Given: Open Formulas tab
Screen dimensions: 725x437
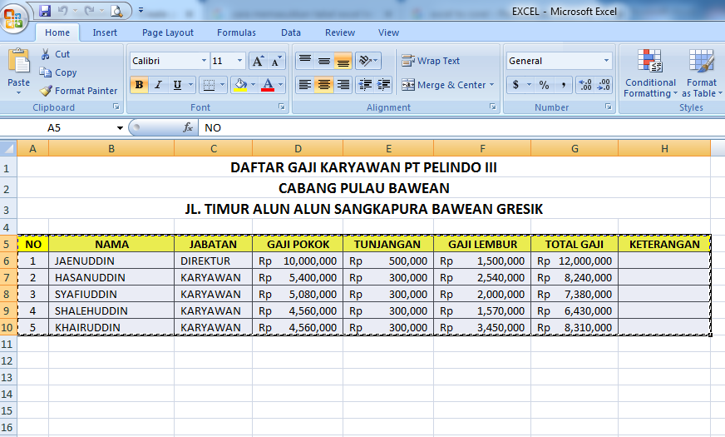Looking at the screenshot, I should [236, 32].
